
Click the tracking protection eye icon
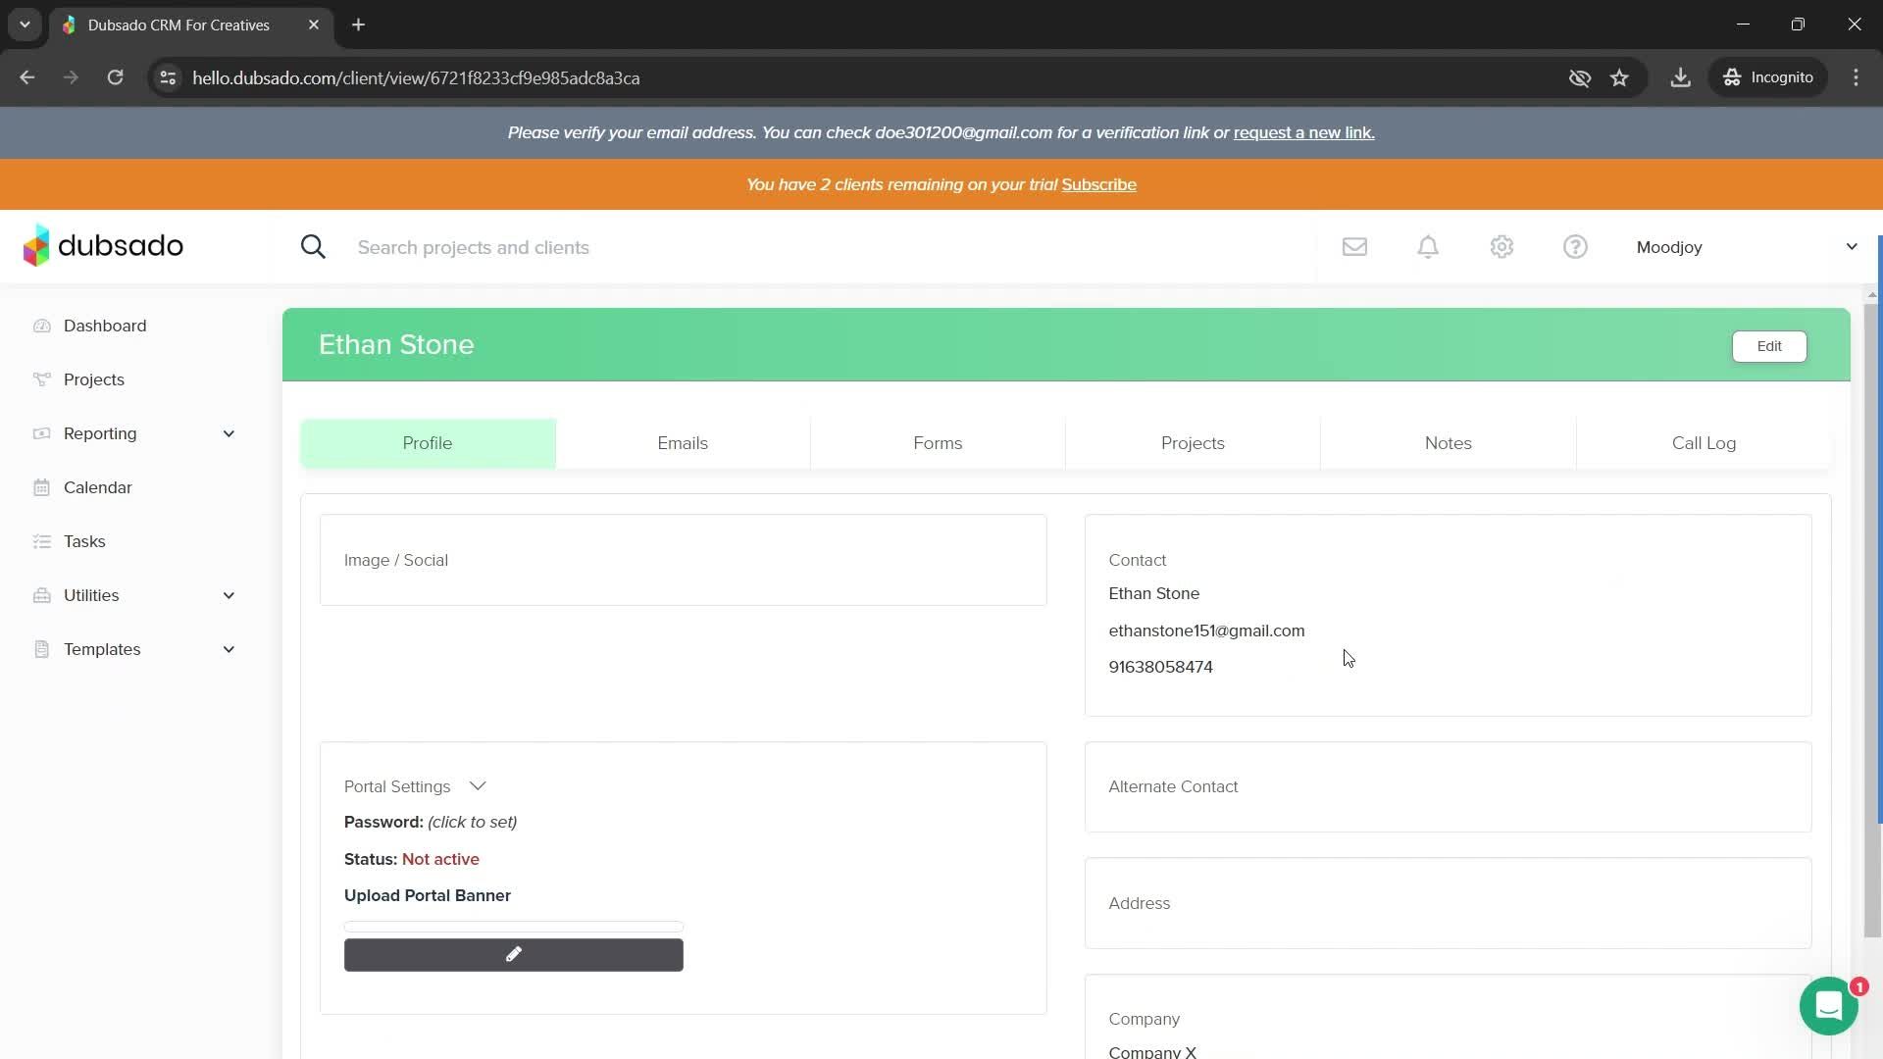click(x=1579, y=77)
